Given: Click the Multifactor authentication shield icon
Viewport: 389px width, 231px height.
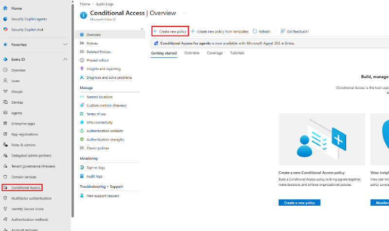Looking at the screenshot, I should [x=5, y=198].
